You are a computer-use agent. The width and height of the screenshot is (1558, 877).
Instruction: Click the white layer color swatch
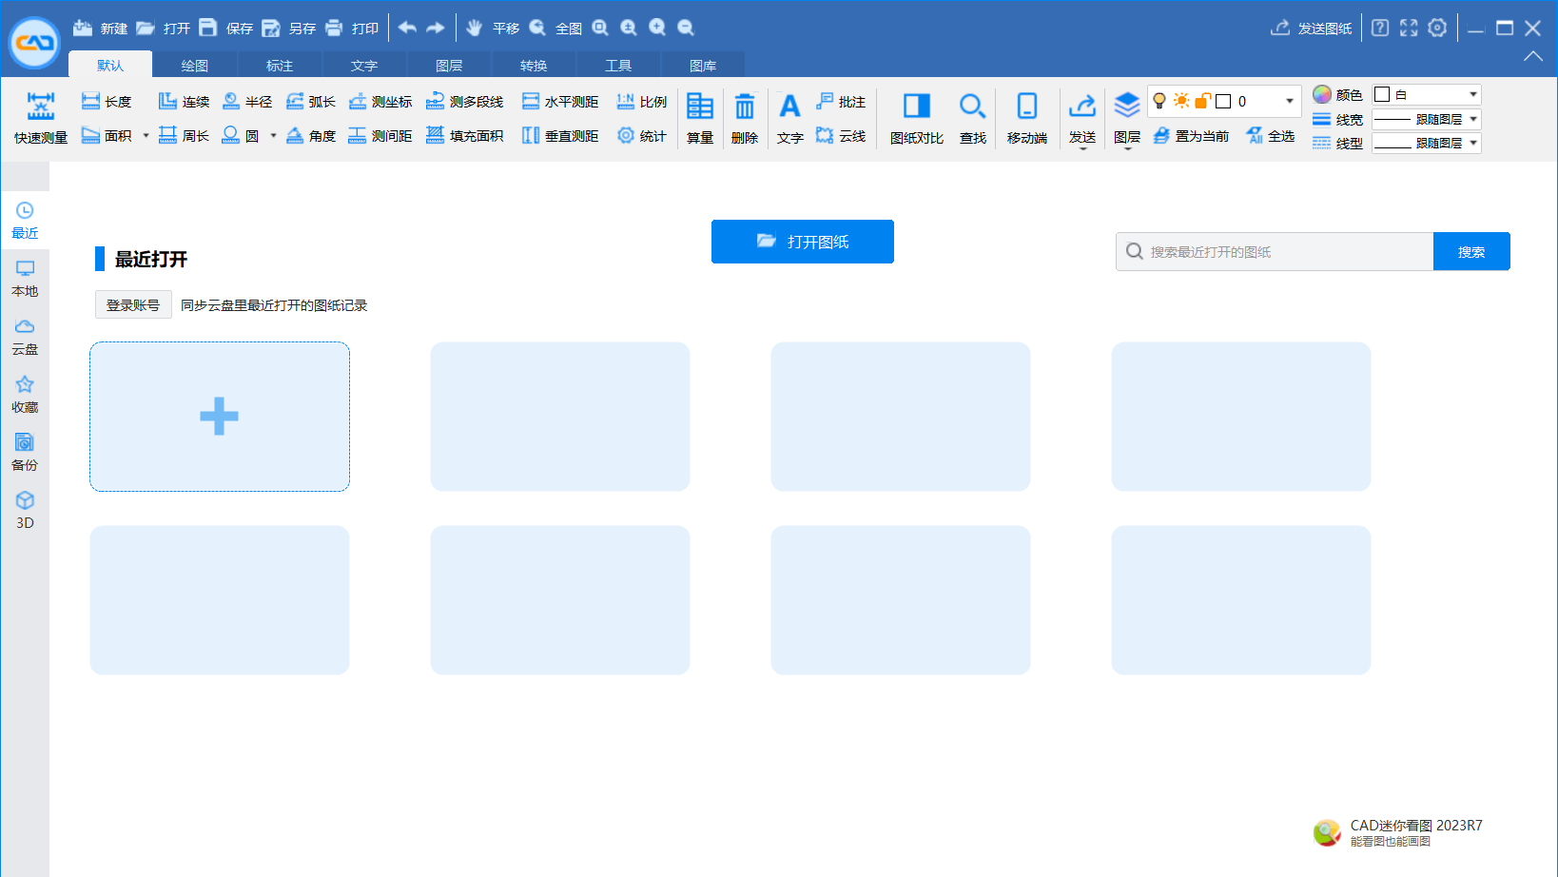(1224, 101)
